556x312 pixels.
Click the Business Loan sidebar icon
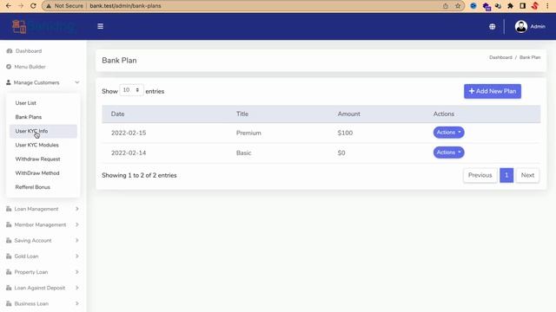9,303
